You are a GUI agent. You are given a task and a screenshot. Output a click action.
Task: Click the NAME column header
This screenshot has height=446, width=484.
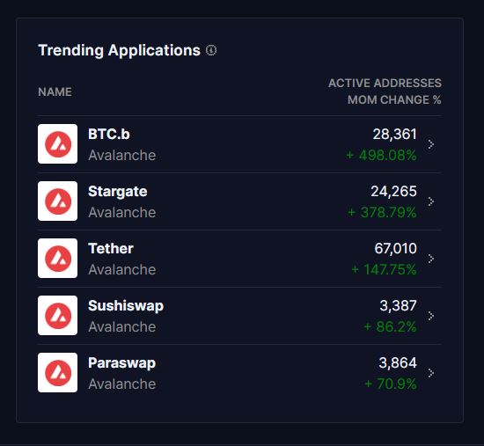click(55, 91)
